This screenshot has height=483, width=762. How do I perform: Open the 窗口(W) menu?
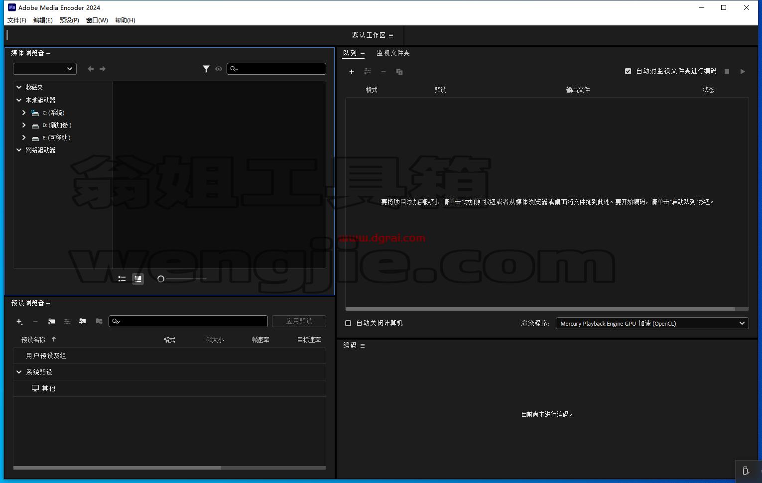pos(97,20)
